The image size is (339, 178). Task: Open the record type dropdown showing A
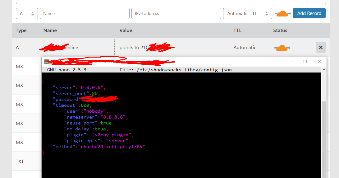coord(27,13)
